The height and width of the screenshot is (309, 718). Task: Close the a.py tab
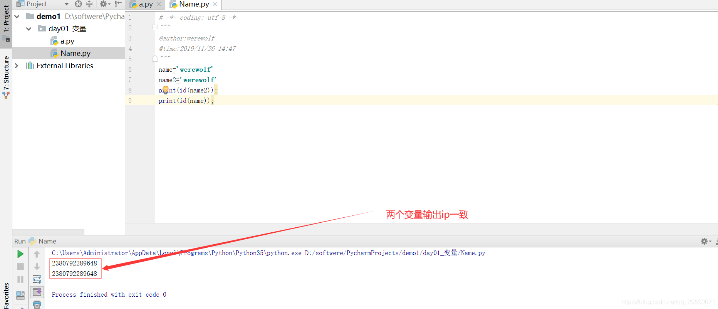pyautogui.click(x=159, y=4)
